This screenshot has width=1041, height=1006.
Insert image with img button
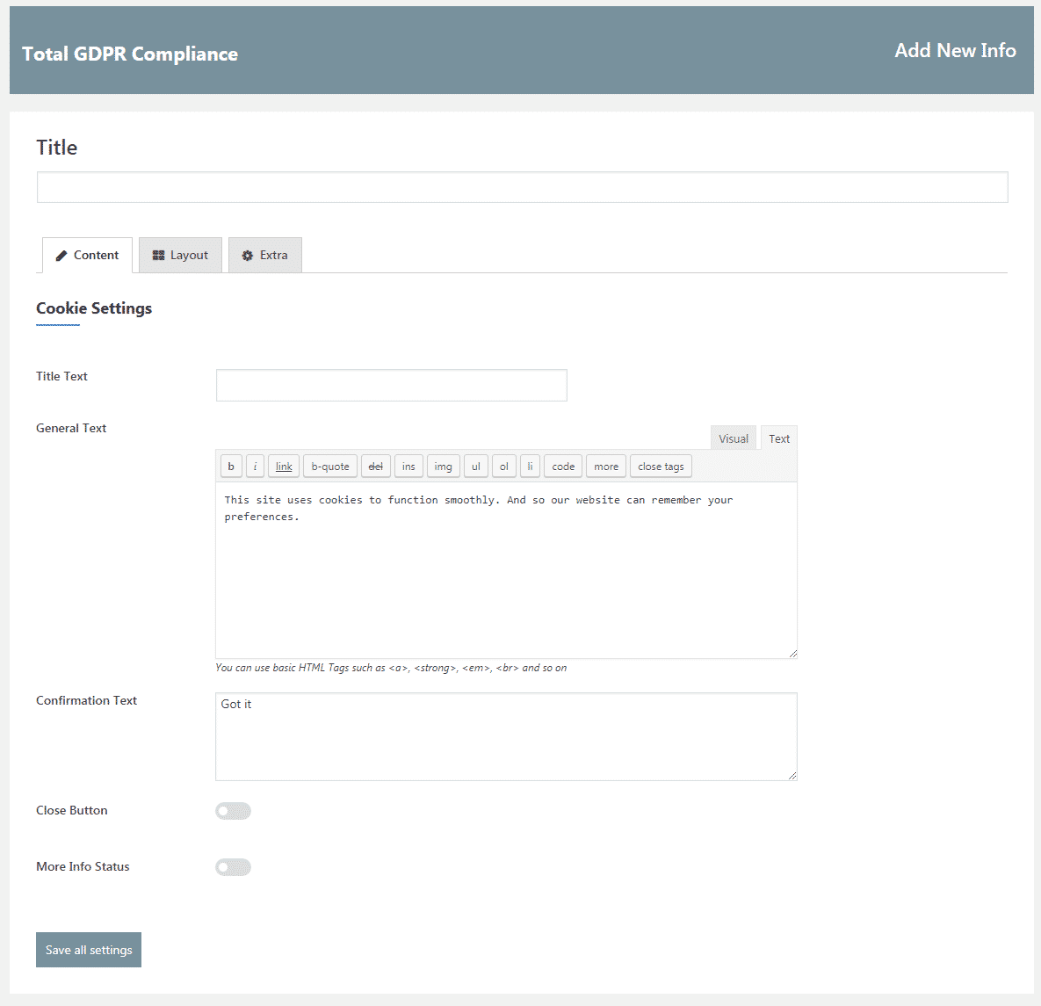[443, 467]
